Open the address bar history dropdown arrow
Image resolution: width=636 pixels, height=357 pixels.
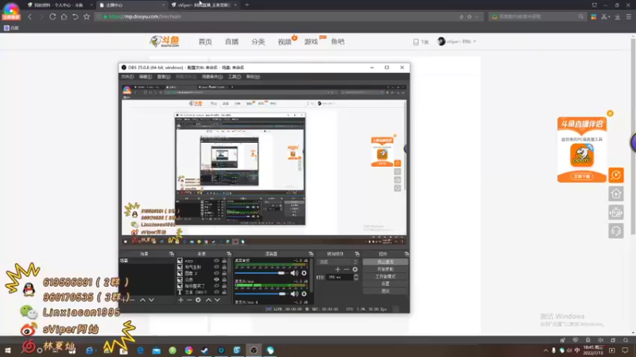(x=476, y=17)
